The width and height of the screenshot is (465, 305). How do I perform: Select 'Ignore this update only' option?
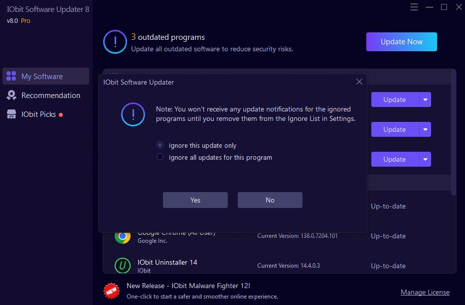(x=160, y=145)
